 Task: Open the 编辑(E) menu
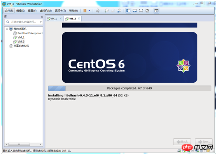pos(20,10)
